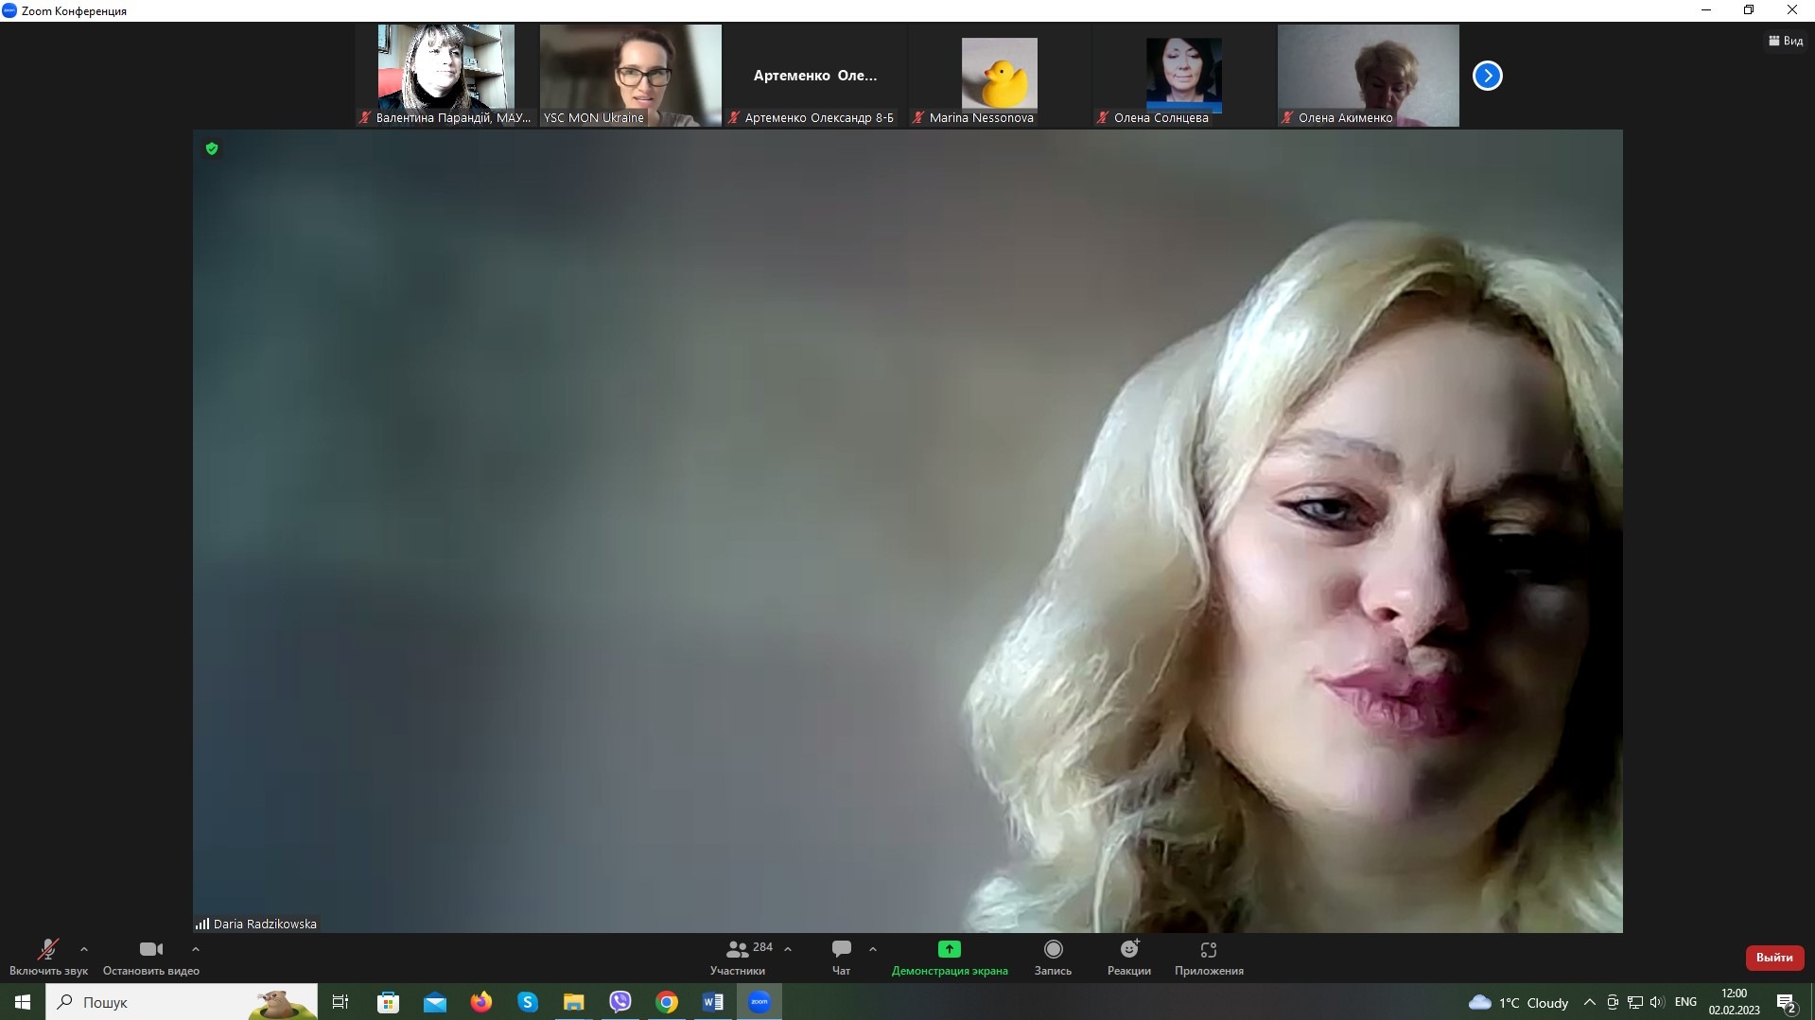Show the next participants with the blue arrow

point(1487,76)
